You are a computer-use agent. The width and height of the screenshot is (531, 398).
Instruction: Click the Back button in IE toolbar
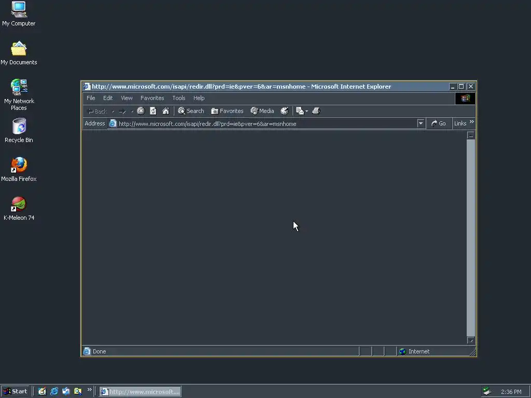(97, 111)
